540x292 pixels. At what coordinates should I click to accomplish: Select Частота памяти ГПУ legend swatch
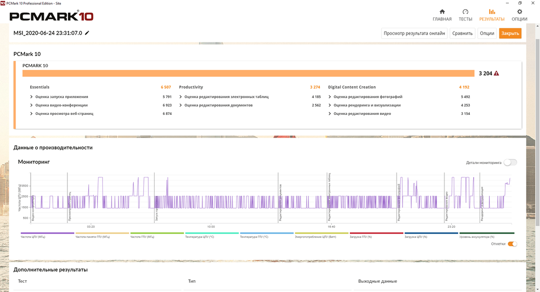pyautogui.click(x=102, y=233)
